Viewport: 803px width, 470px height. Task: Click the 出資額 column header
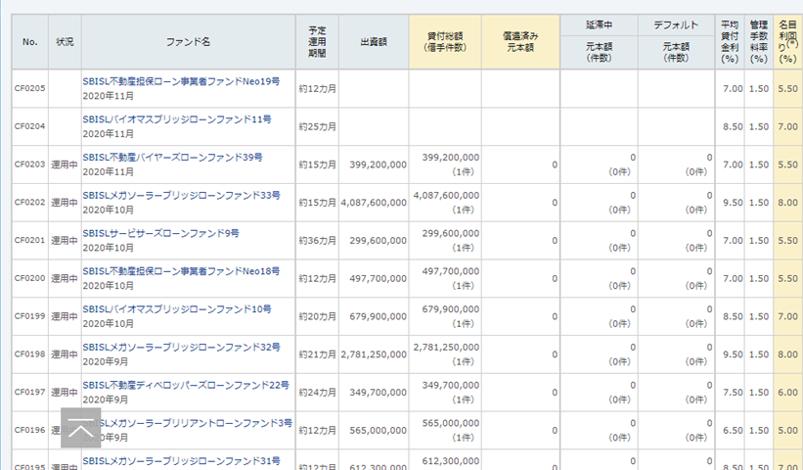point(374,42)
